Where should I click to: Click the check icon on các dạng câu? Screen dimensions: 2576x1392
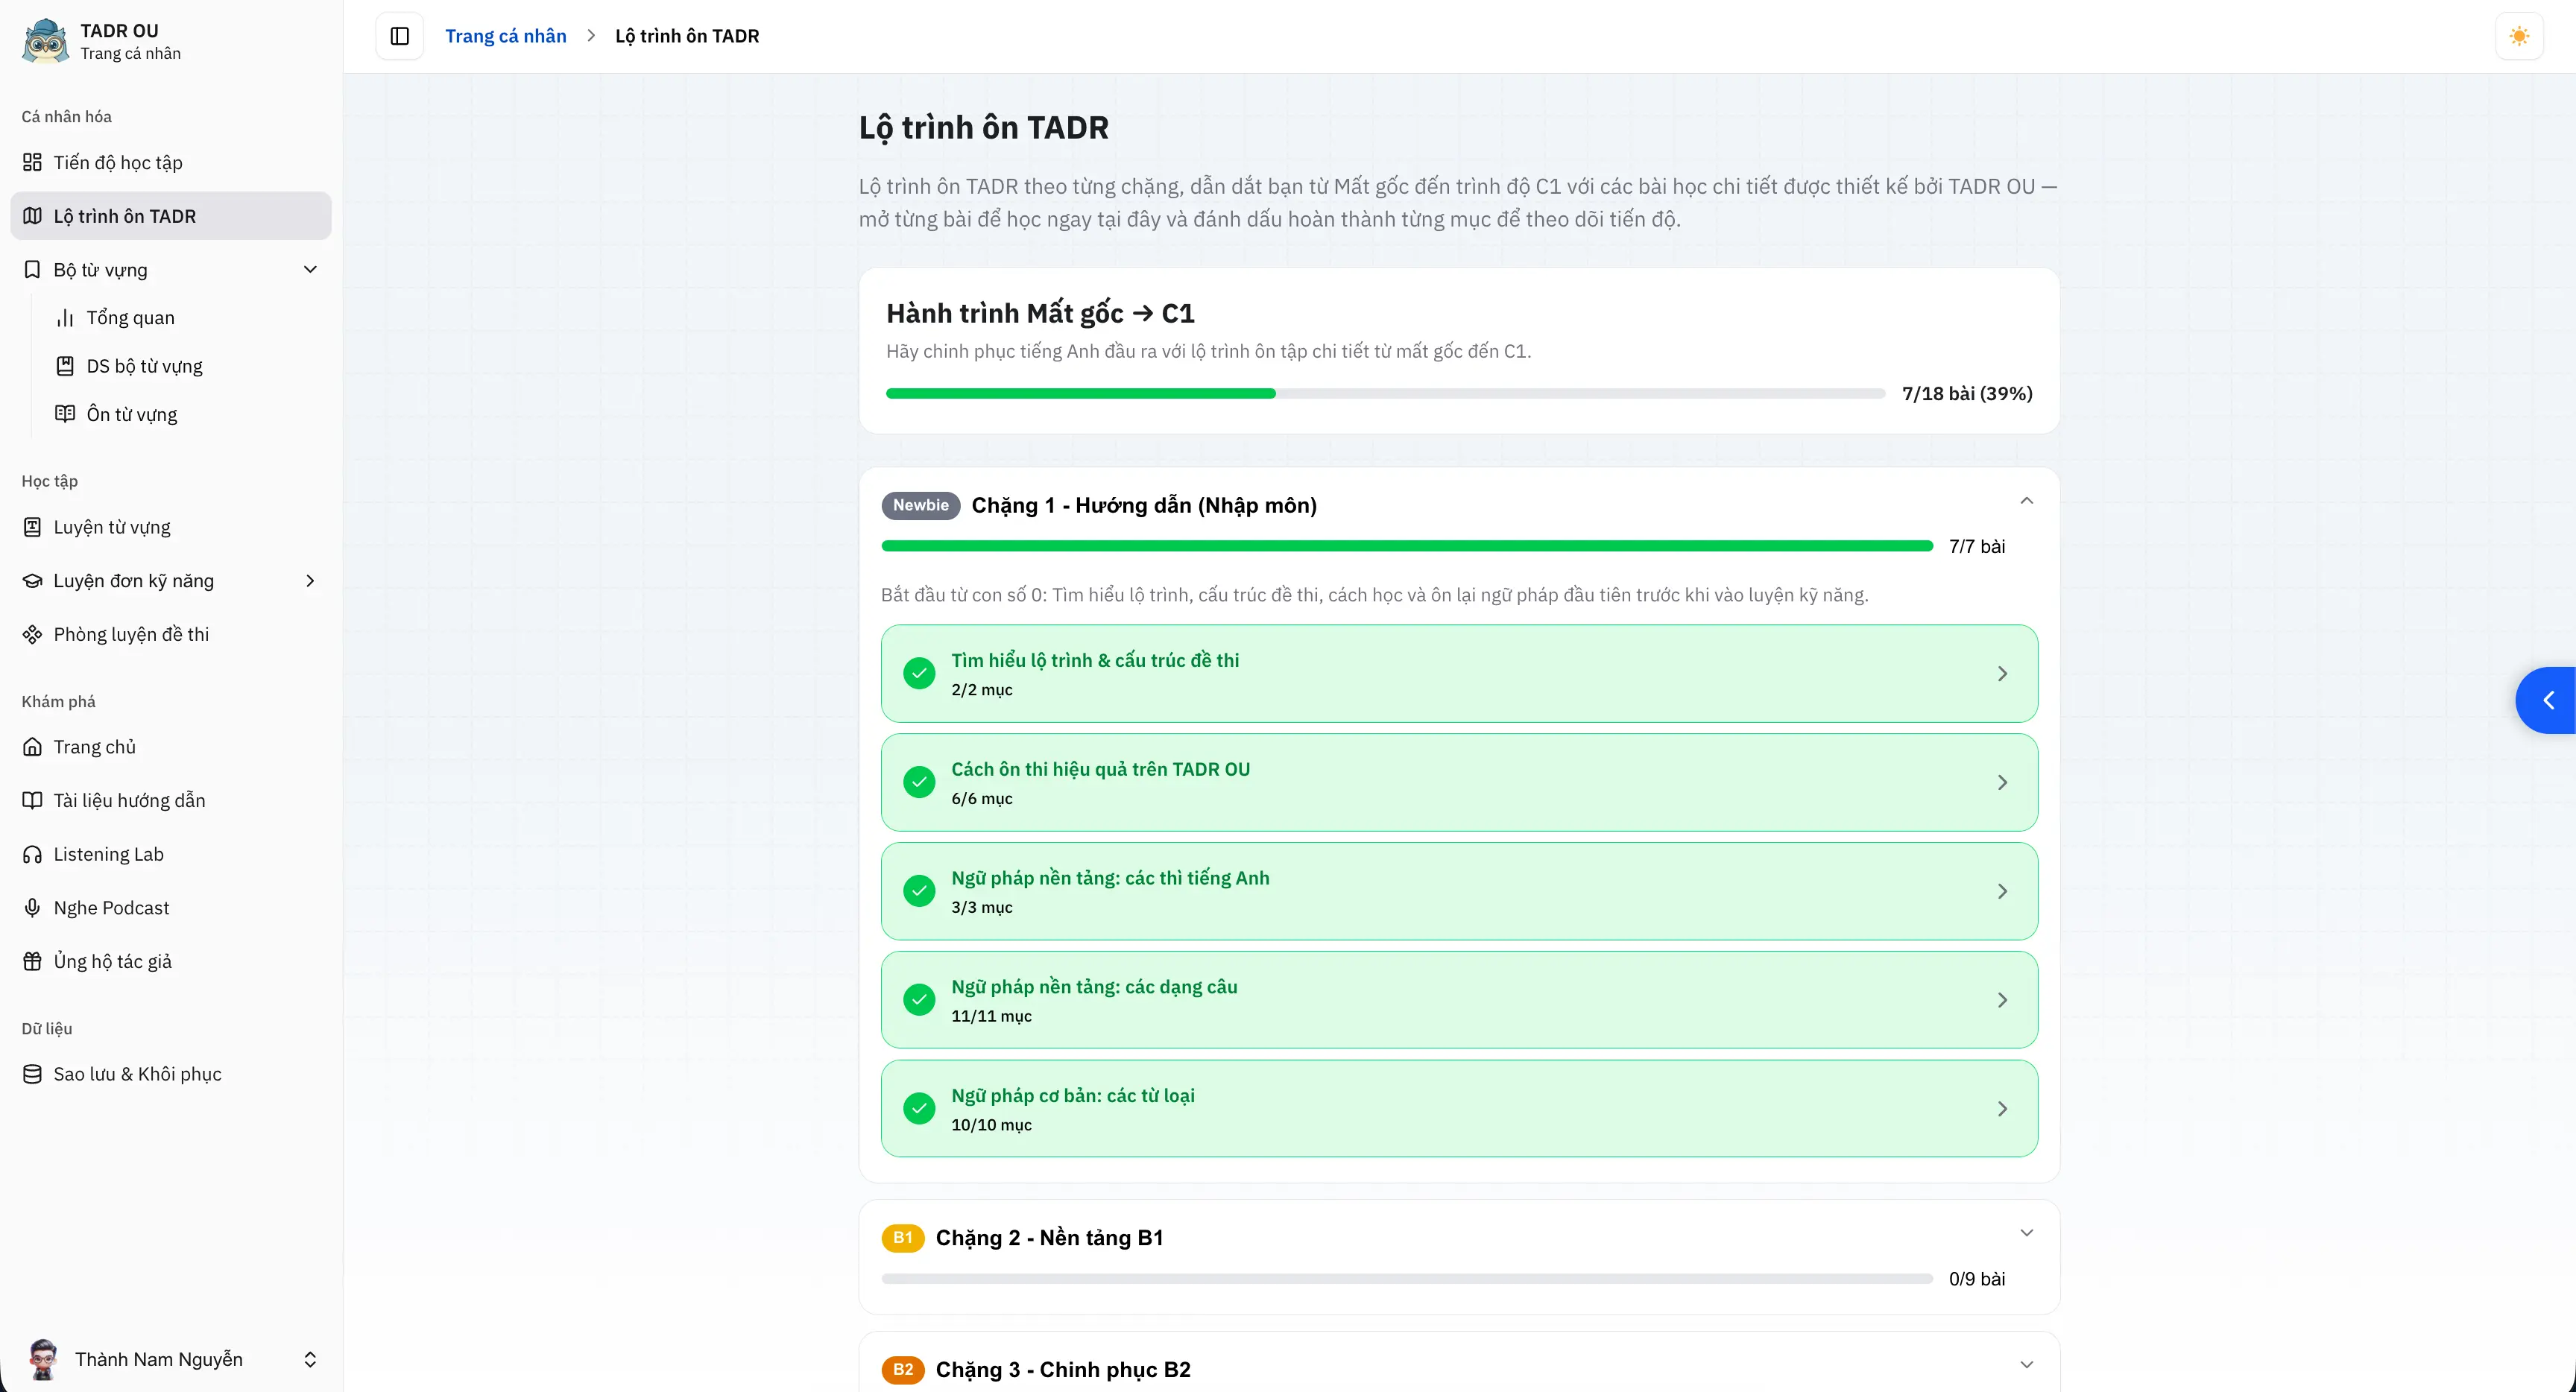click(x=919, y=1000)
